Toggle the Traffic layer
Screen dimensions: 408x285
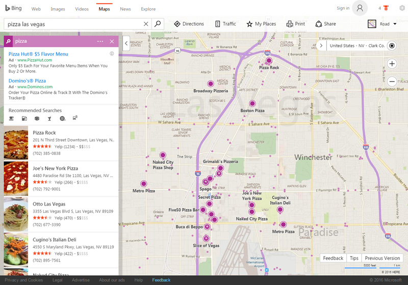point(225,24)
